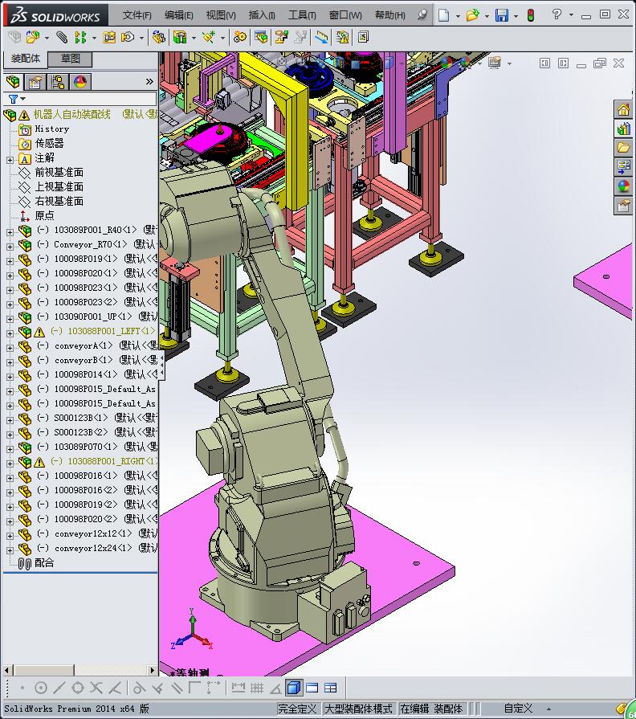Expand the 注解 annotations folder
The height and width of the screenshot is (719, 636).
pos(10,160)
